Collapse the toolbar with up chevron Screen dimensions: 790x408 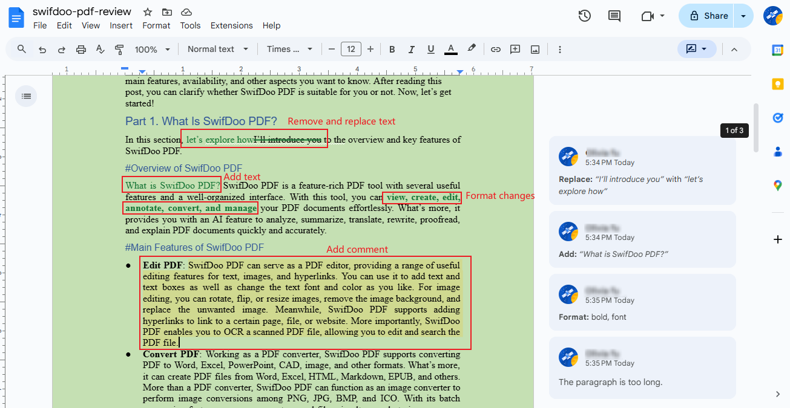click(734, 50)
